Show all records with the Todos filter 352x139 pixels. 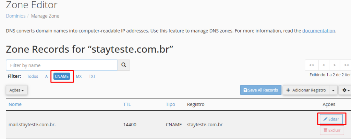tap(33, 76)
